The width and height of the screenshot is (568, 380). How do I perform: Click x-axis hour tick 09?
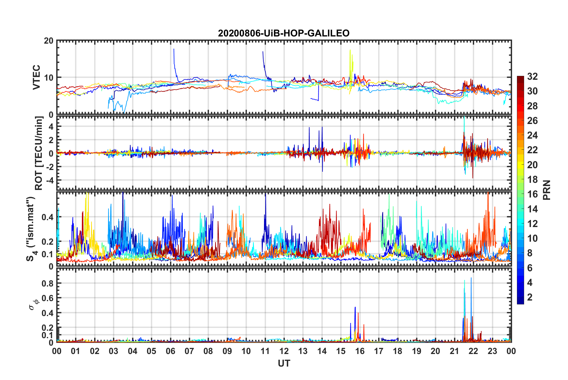tap(227, 351)
